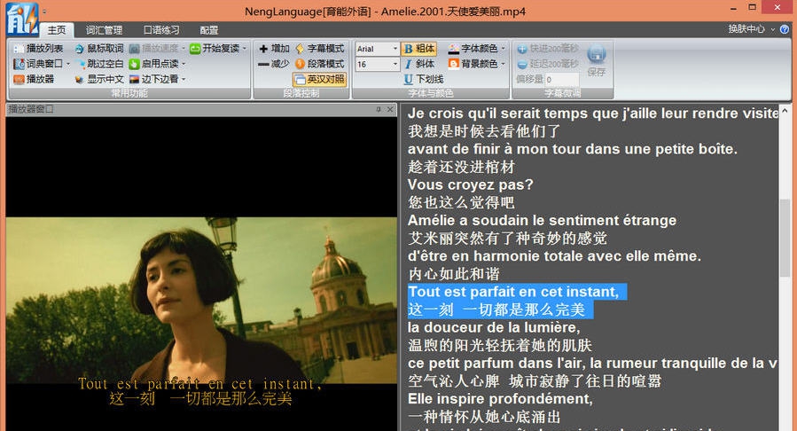Select line "空气沁人心脾 城市寂静了往日的喧嚣"

[535, 380]
